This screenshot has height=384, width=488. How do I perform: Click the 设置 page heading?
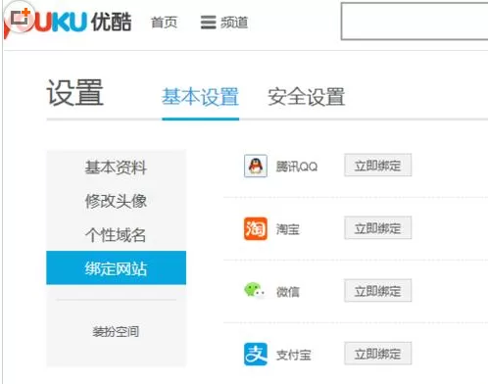75,93
